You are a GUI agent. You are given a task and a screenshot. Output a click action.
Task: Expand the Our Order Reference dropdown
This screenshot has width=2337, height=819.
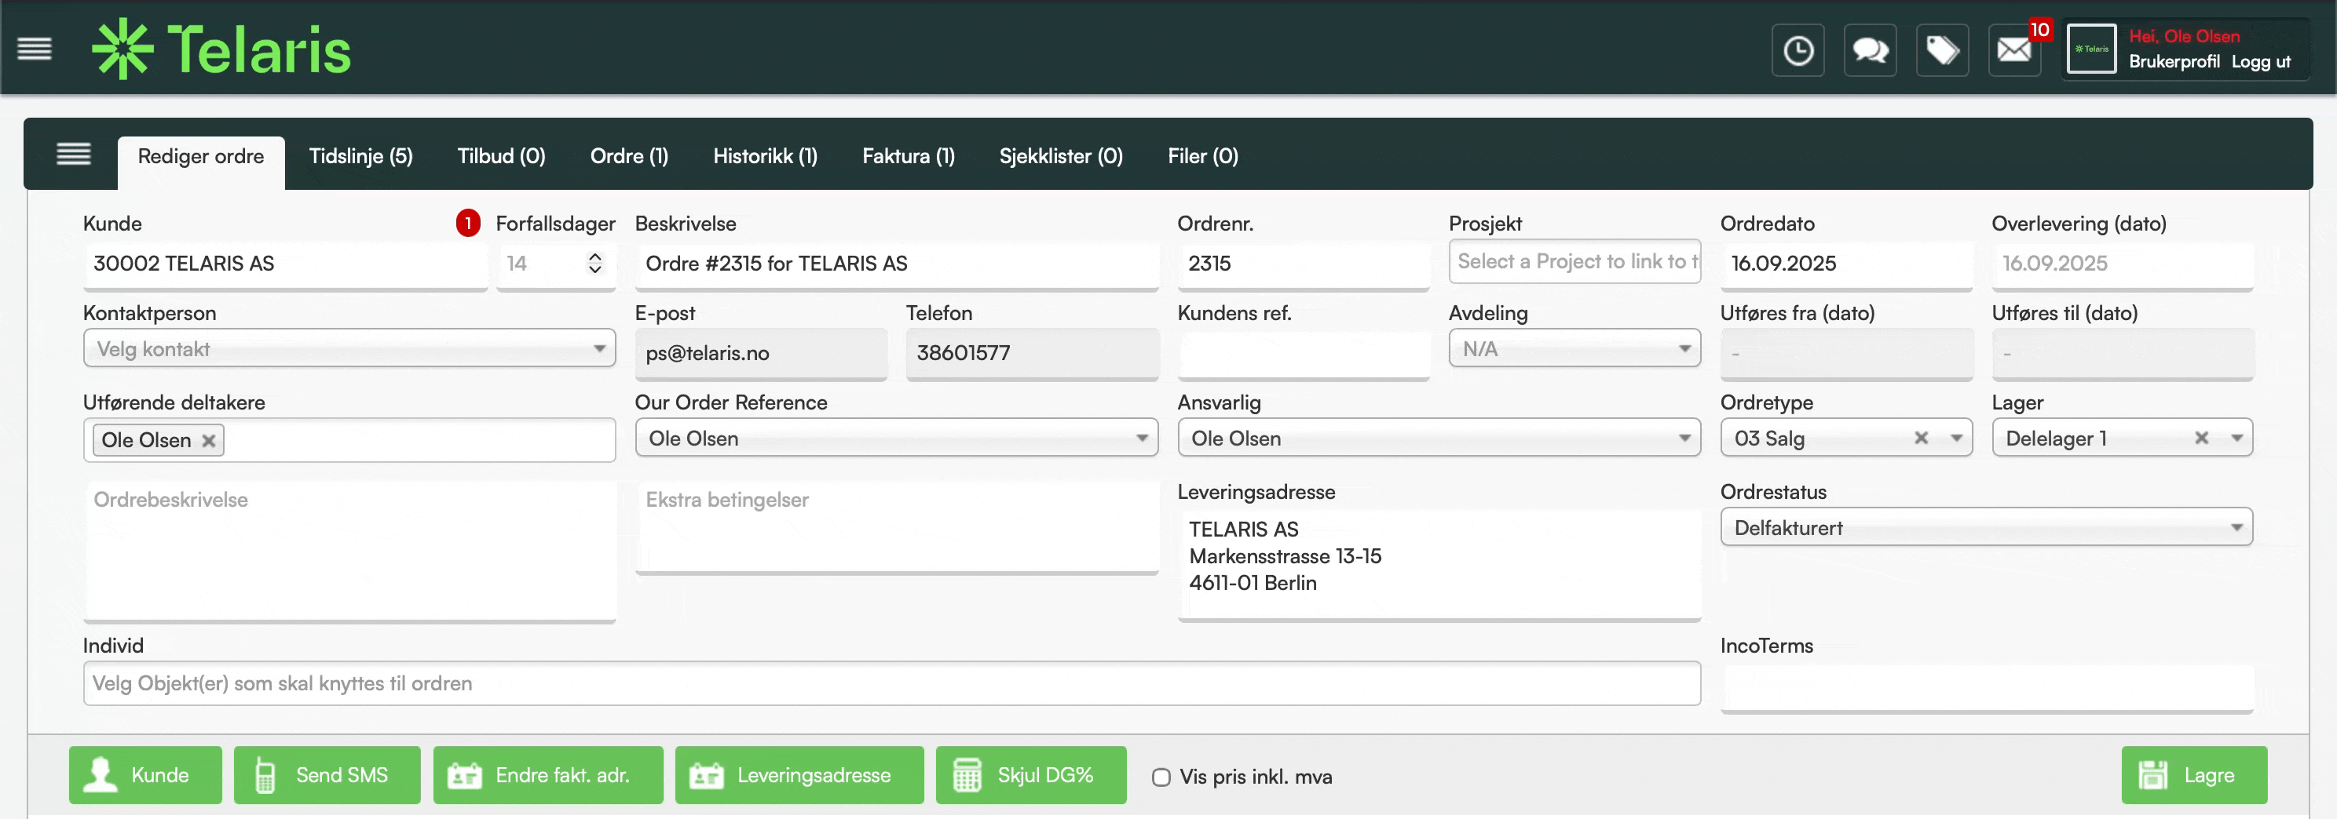coord(896,438)
